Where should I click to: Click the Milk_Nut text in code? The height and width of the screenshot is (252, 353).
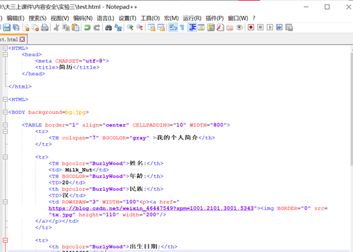79,170
